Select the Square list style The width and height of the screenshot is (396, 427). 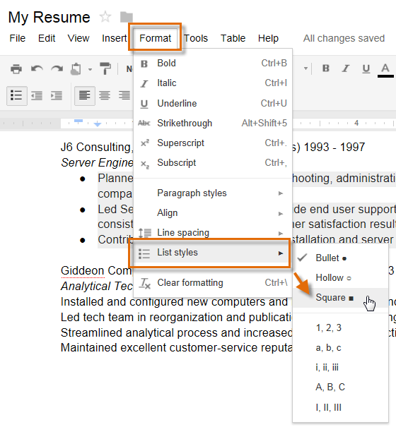(x=340, y=298)
